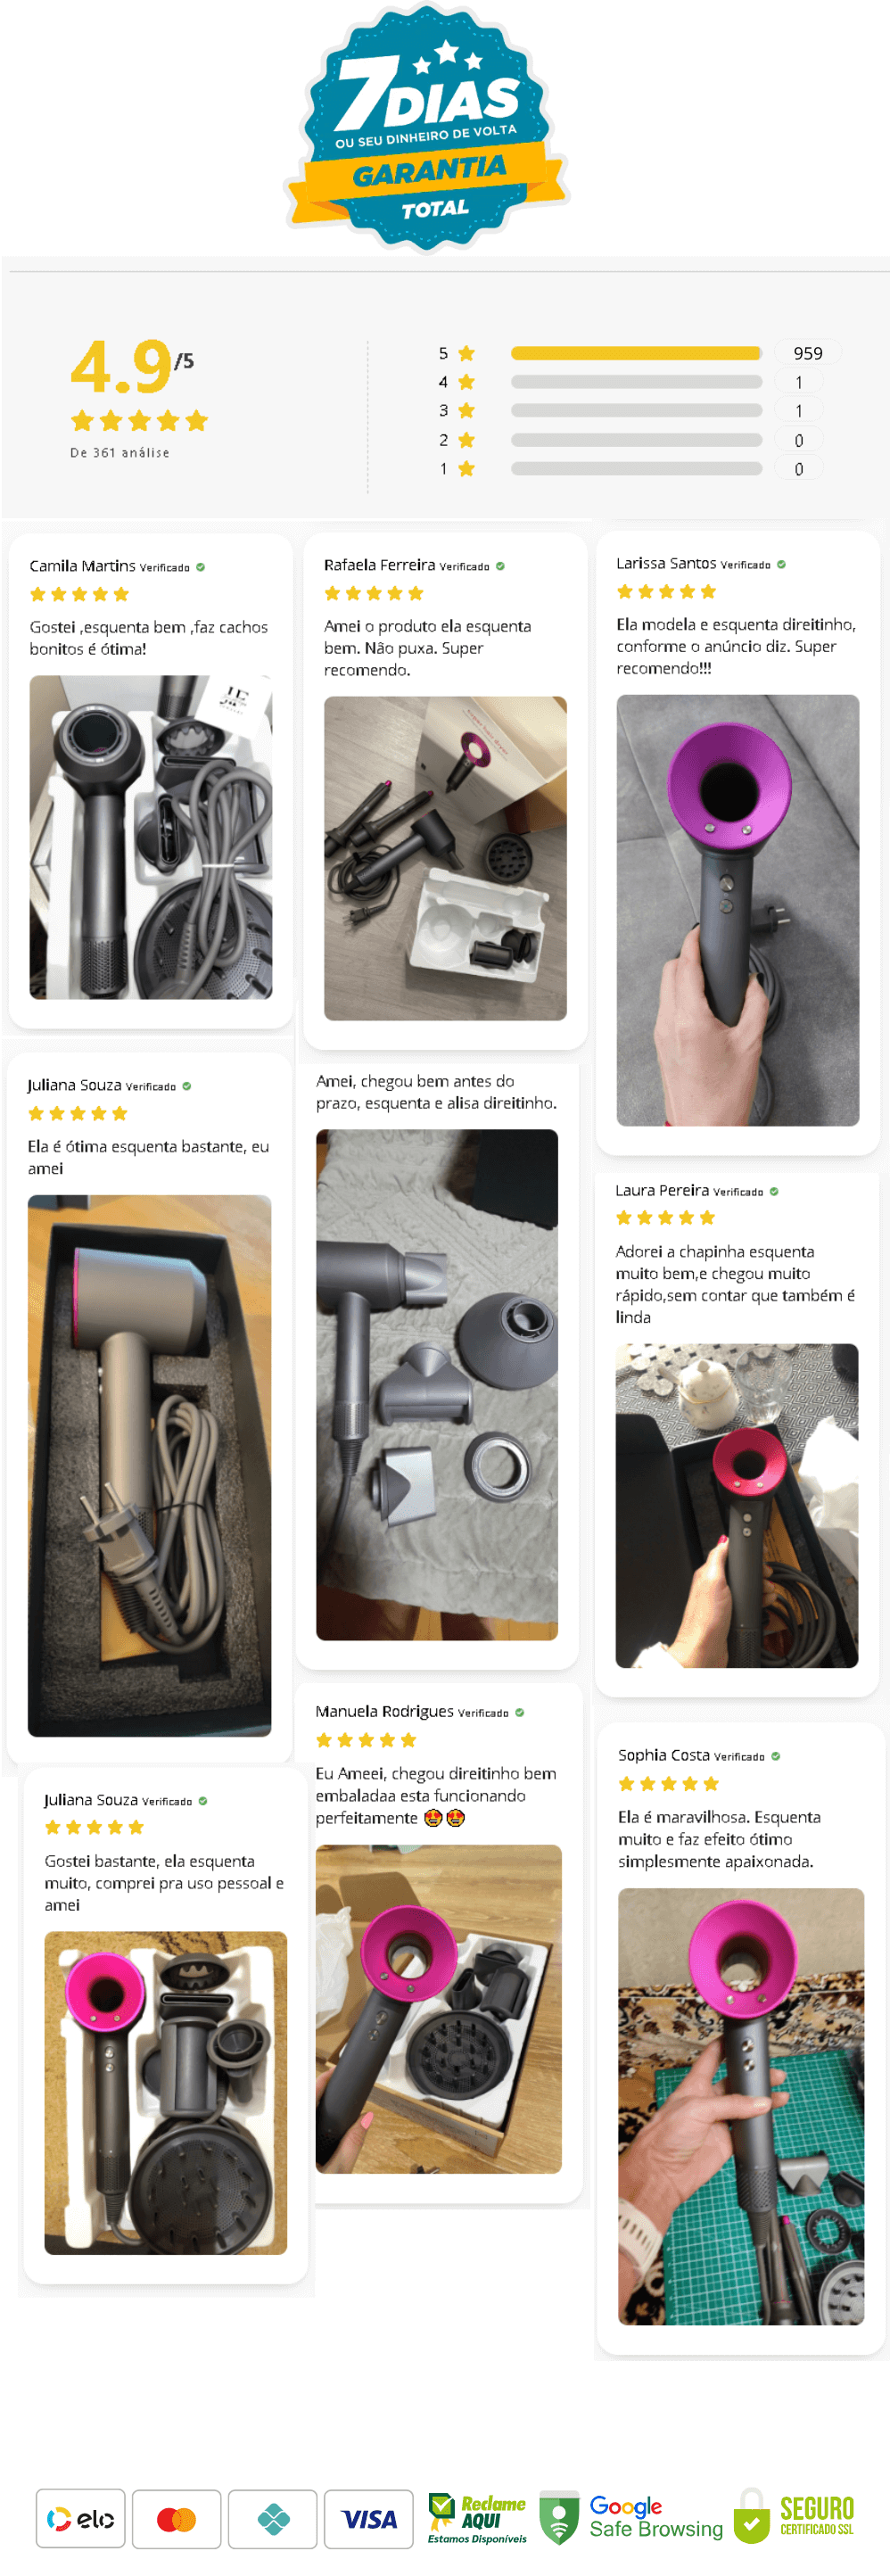Screen dimensions: 890x2576
Task: Open Rafaela Ferreira's review photo
Action: point(445,858)
